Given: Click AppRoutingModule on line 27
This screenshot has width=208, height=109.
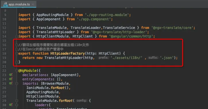Looking at the screenshot, I should (x=43, y=92).
